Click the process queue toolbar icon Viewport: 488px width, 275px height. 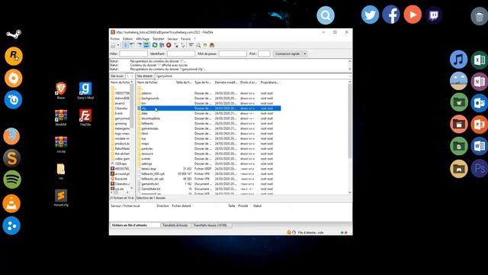[x=162, y=45]
